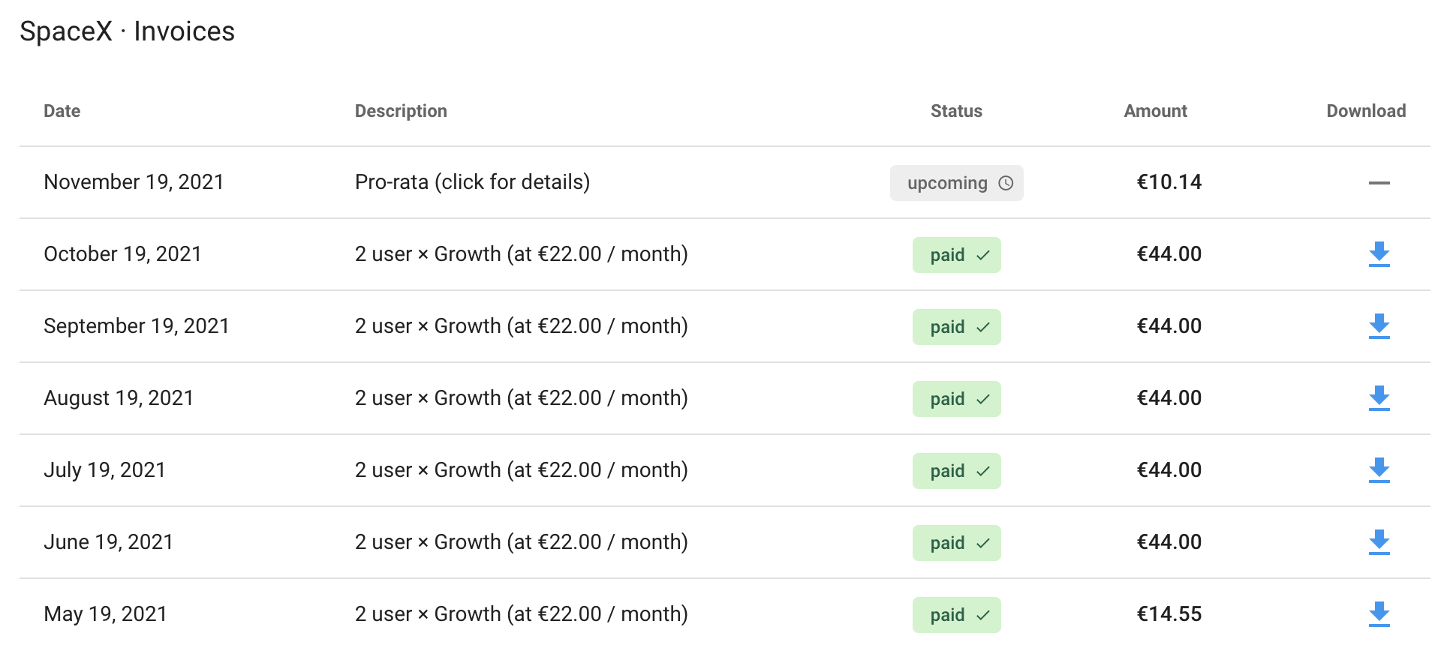Download the August 19, 2021 invoice

(1379, 398)
